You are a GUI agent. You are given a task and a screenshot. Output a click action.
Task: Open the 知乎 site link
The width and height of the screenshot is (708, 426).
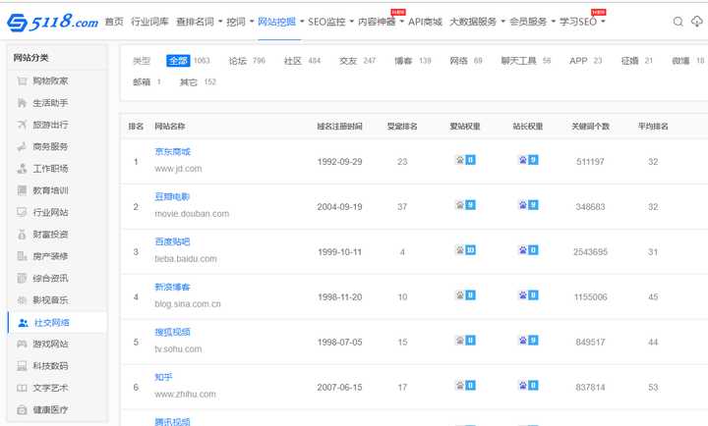coord(163,378)
